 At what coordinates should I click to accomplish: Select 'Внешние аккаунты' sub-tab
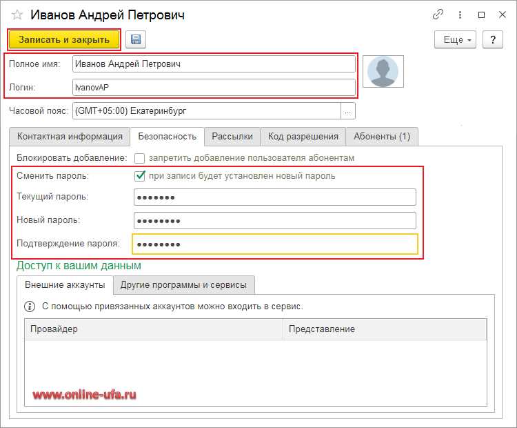pos(65,285)
